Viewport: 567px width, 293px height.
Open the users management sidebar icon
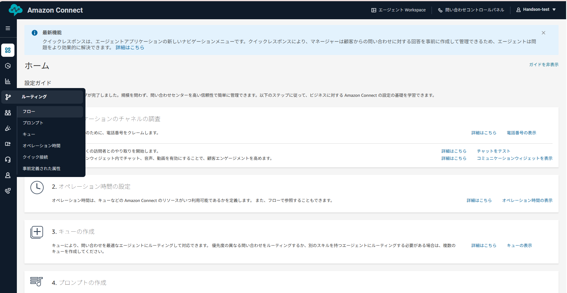point(8,113)
